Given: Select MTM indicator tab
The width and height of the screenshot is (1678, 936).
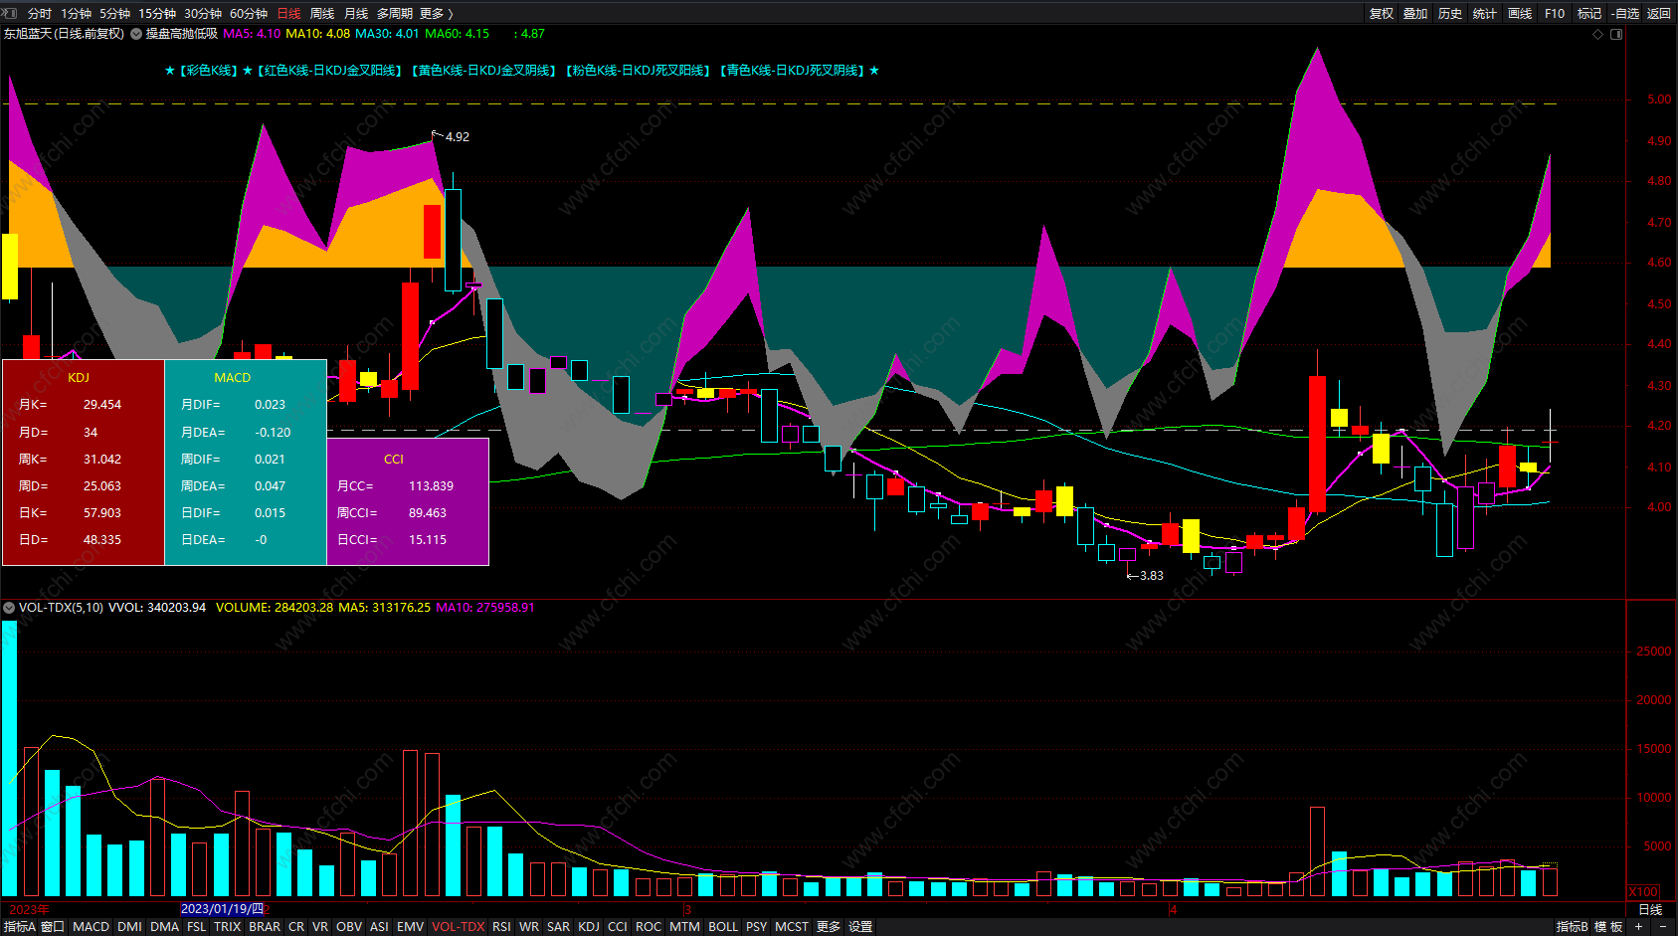Looking at the screenshot, I should pyautogui.click(x=684, y=927).
